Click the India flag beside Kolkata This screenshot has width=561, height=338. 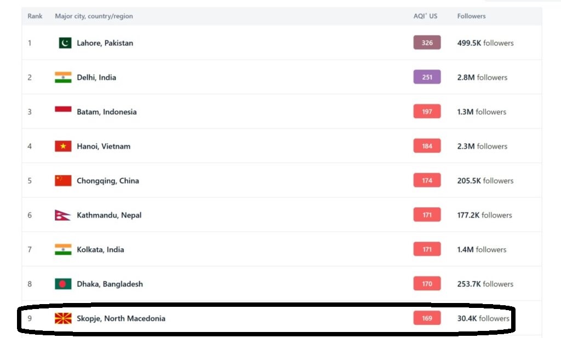(63, 249)
